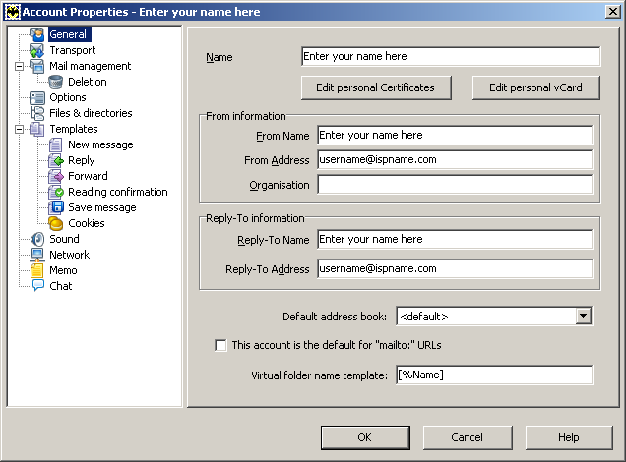Open New message template settings

[100, 144]
